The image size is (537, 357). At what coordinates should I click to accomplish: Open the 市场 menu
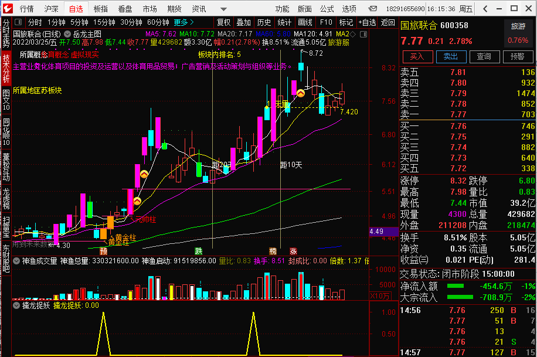point(149,9)
